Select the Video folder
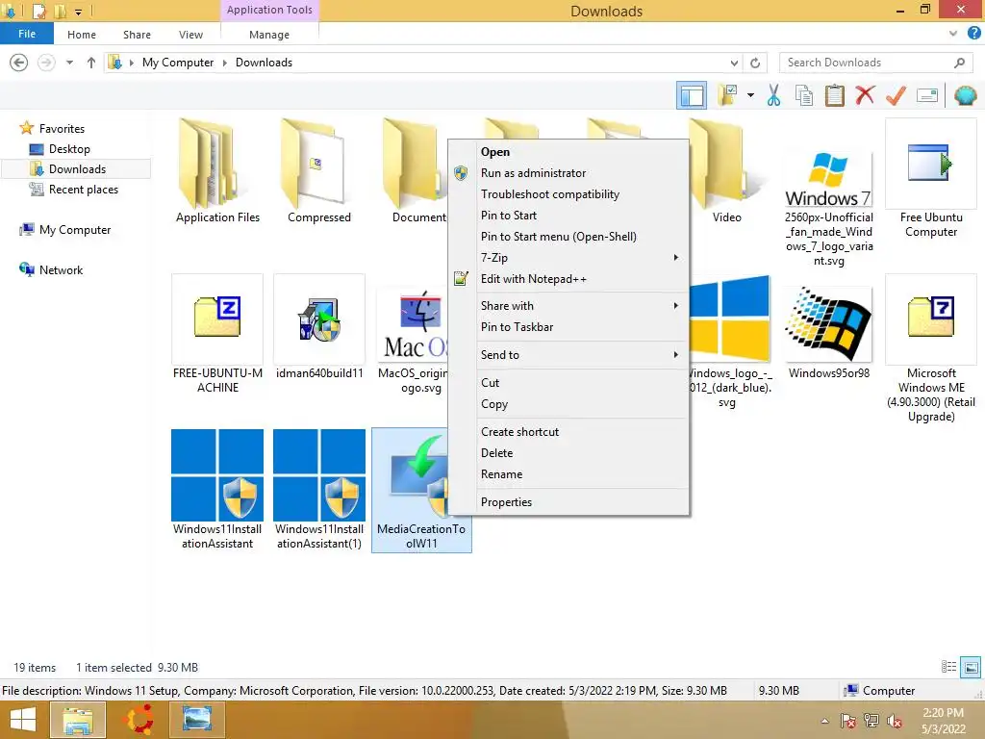 pyautogui.click(x=727, y=171)
